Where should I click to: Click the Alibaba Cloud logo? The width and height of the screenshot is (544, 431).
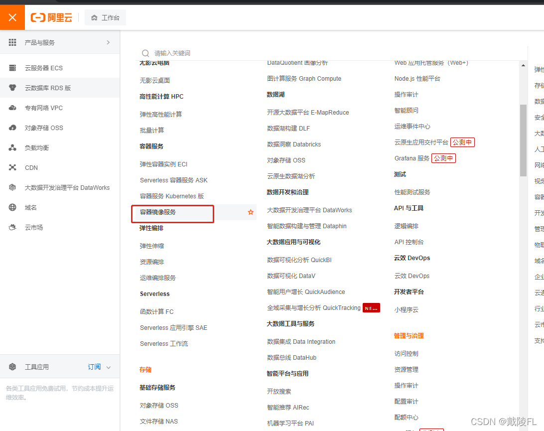click(51, 17)
